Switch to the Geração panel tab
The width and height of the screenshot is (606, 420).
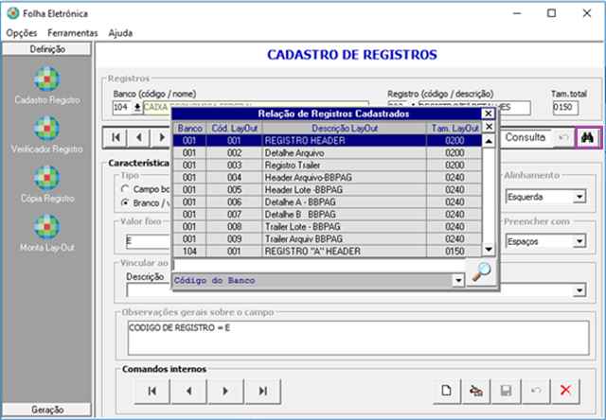click(47, 410)
